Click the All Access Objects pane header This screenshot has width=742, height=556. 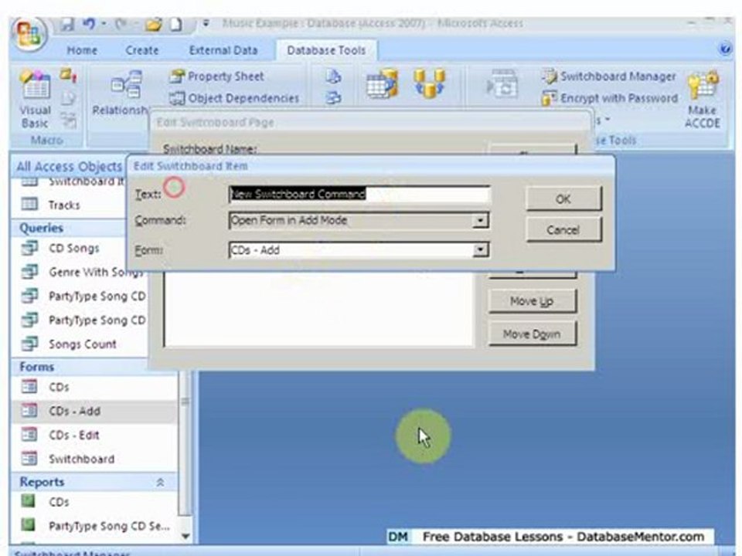point(70,167)
